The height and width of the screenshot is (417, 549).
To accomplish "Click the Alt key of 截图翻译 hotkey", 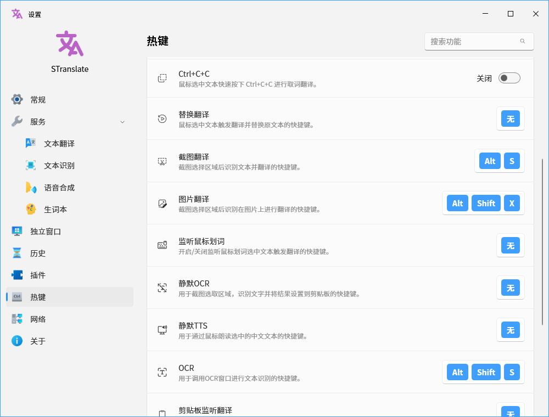I will click(490, 161).
